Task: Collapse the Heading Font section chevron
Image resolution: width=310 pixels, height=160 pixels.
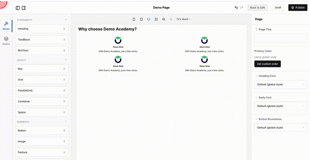Action: (x=257, y=76)
